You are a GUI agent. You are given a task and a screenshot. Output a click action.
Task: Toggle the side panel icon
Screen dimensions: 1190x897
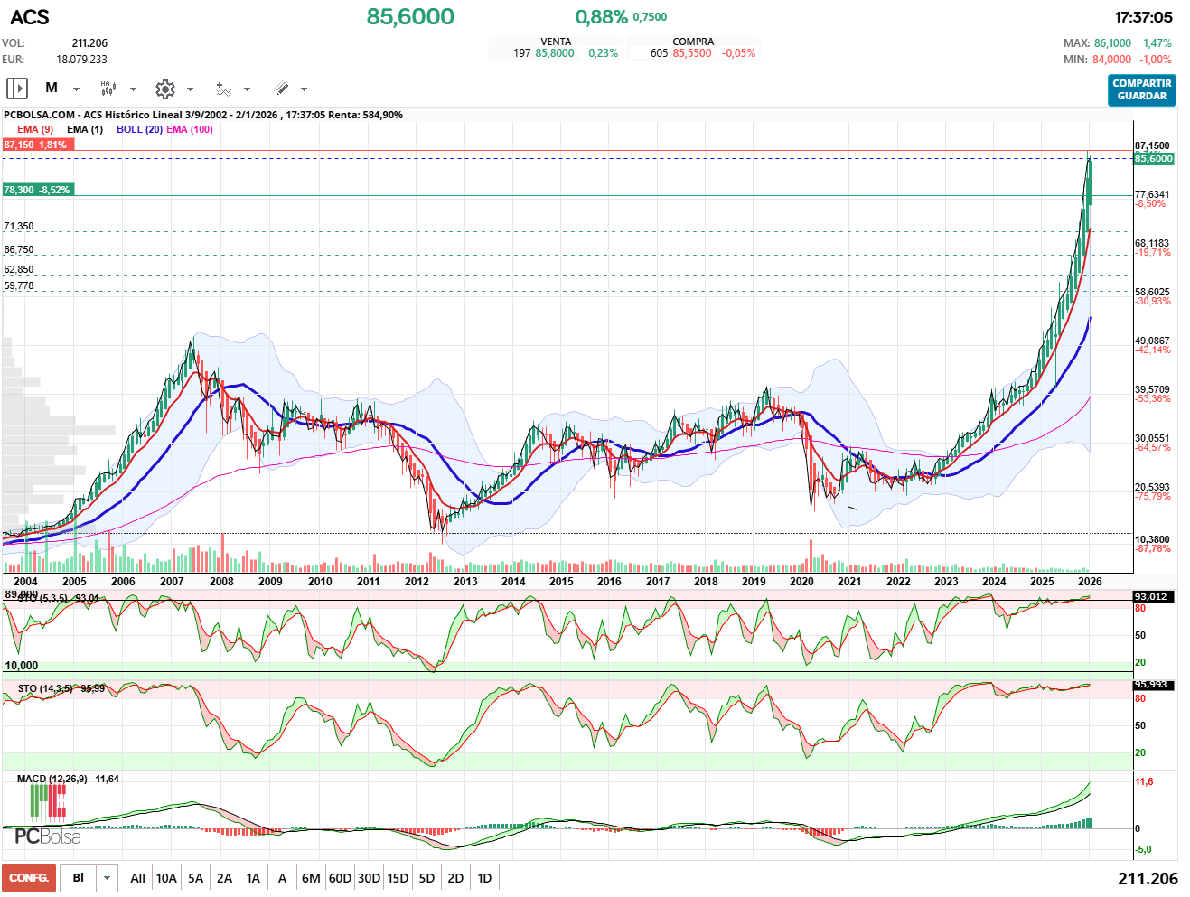click(17, 89)
